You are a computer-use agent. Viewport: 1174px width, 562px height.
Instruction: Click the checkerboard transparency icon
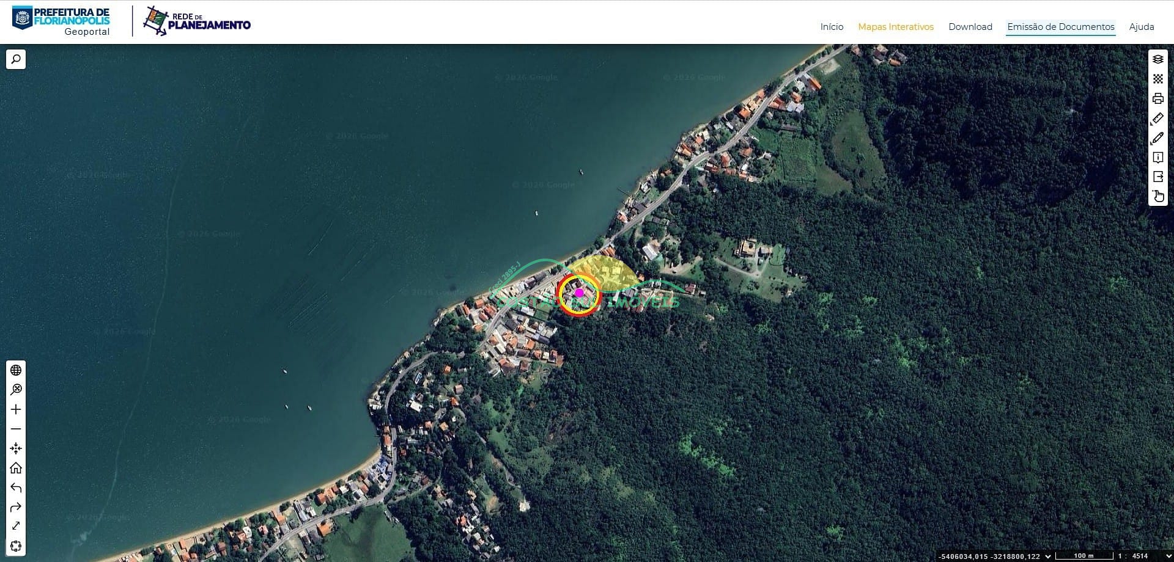point(1157,79)
